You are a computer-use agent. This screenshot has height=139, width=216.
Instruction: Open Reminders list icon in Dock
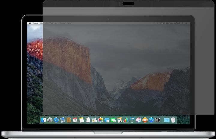88,120
